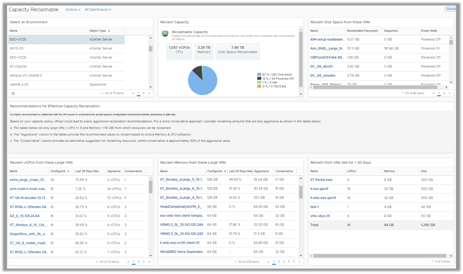The width and height of the screenshot is (463, 274).
Task: Click next page chevron in Reclaim Disk Space panel
Action: pos(450,93)
